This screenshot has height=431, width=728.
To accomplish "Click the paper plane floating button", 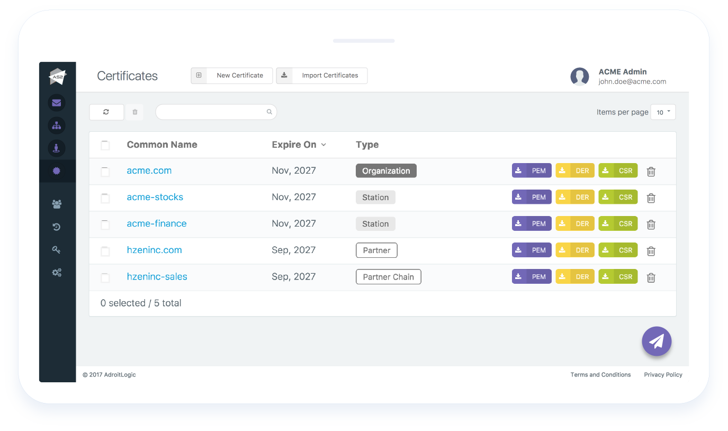I will coord(657,342).
